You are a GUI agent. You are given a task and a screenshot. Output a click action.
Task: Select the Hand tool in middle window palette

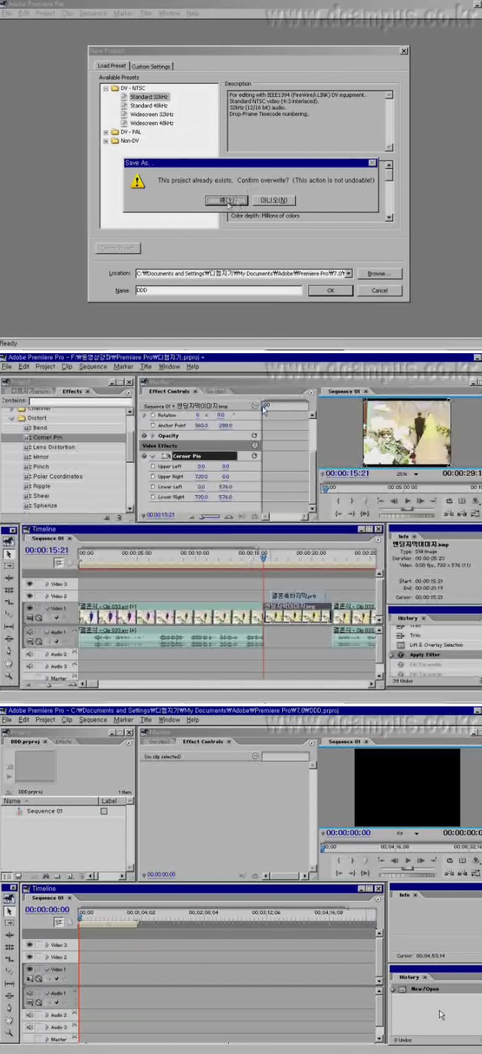(x=10, y=662)
